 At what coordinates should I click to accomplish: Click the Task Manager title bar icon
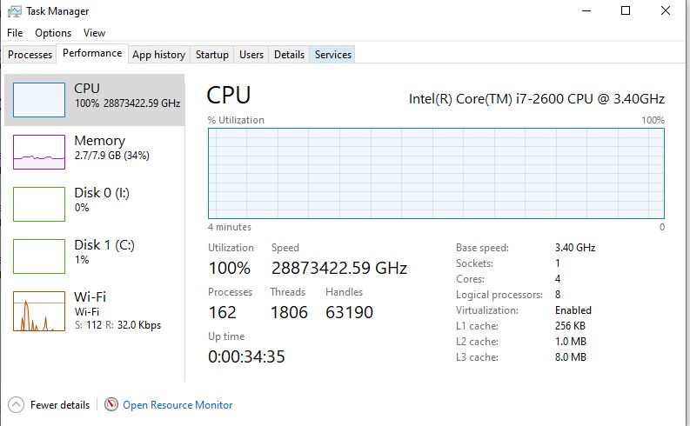point(15,11)
